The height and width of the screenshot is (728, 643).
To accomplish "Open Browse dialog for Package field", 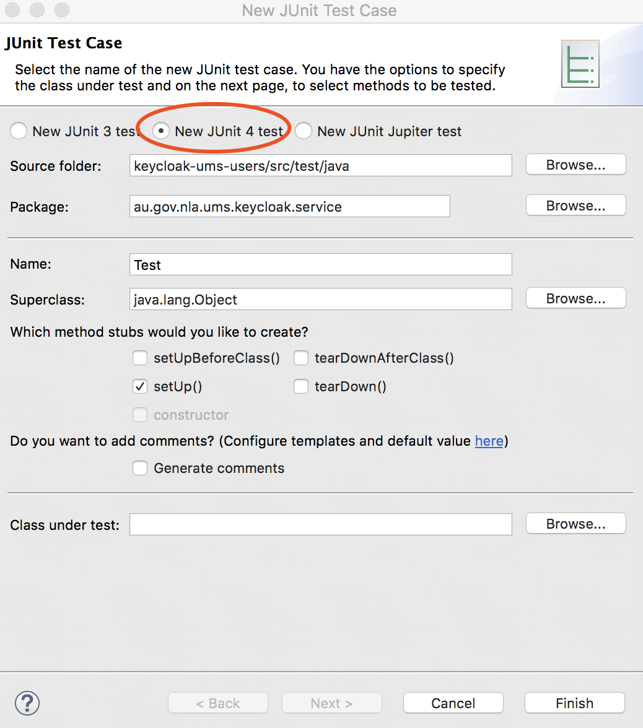I will (575, 205).
